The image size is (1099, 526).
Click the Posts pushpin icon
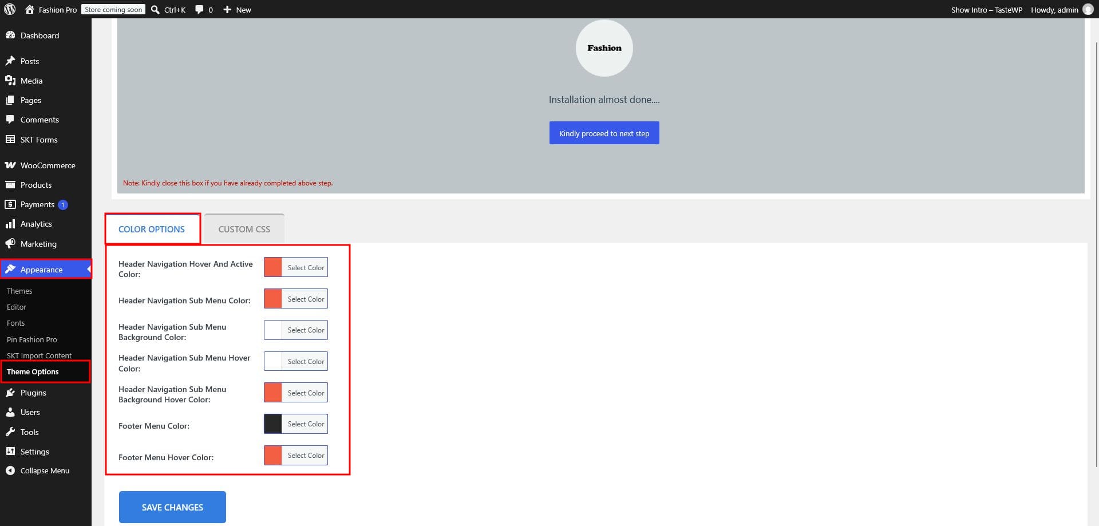click(x=10, y=61)
